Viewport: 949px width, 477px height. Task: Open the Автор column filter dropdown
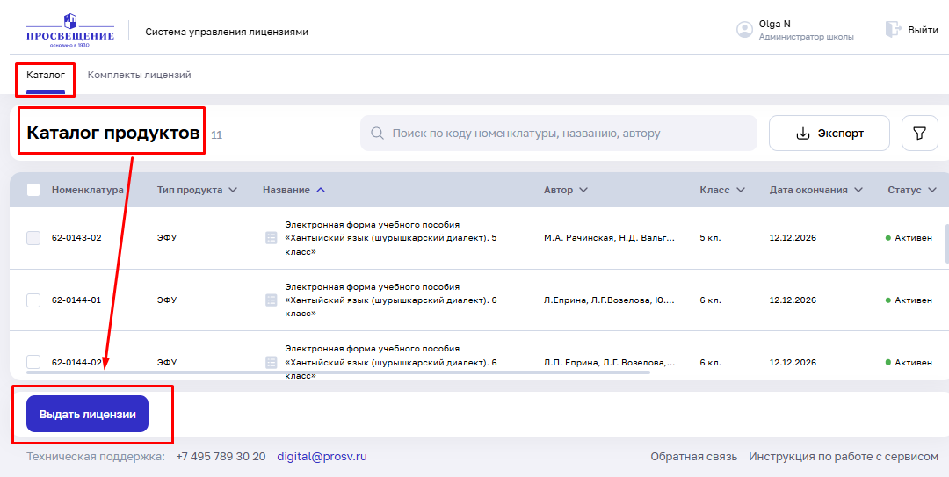click(583, 190)
